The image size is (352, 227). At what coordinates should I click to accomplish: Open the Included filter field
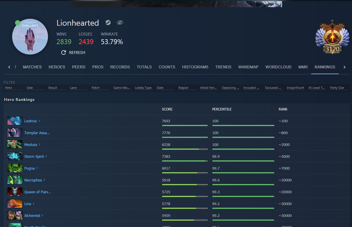pos(252,88)
